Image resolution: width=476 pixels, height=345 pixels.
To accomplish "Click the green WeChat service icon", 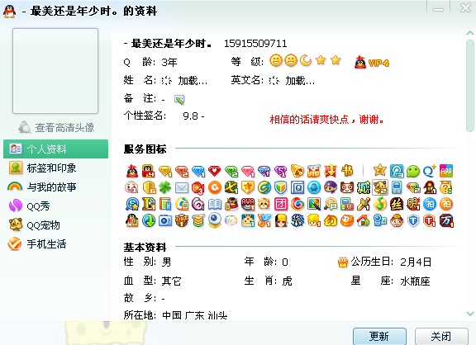I will coord(412,171).
